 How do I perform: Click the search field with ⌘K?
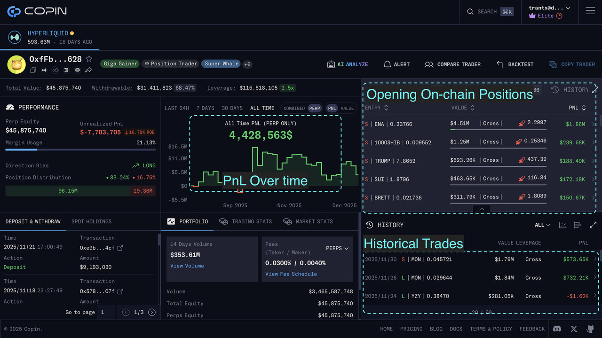(489, 12)
